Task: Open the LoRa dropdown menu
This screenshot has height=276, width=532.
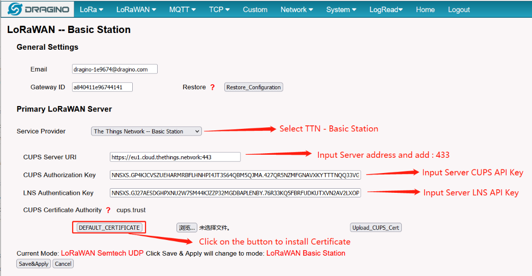Action: point(92,10)
